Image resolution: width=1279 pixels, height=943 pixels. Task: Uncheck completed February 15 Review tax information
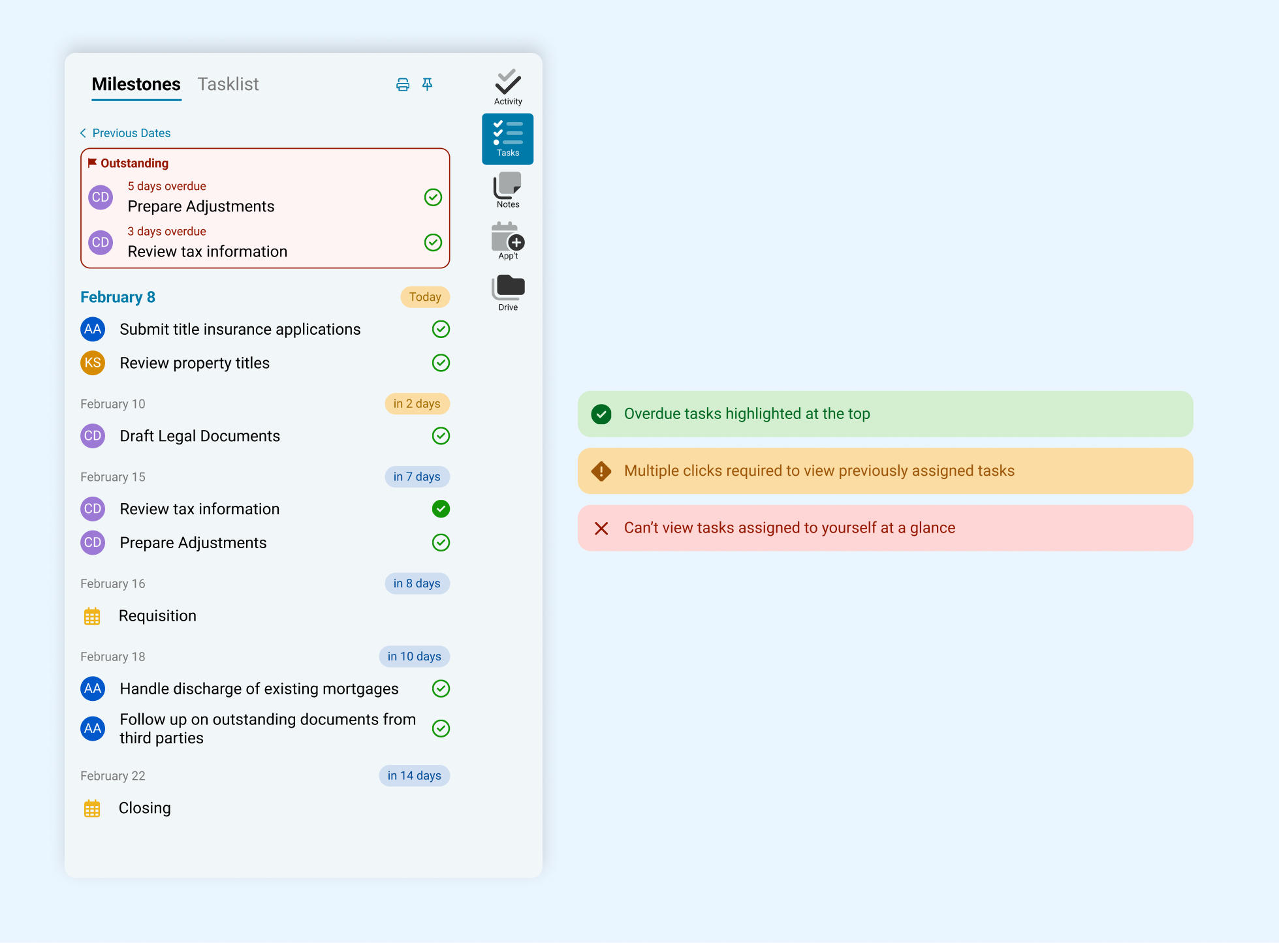coord(441,509)
